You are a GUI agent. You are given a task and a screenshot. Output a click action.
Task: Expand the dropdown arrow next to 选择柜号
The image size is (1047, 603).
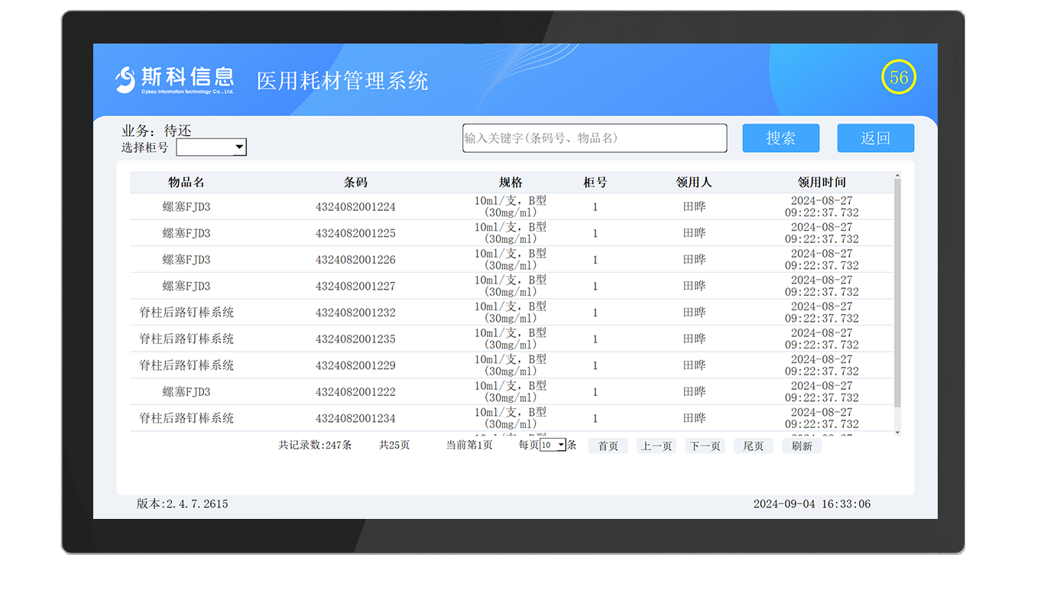[x=239, y=147]
